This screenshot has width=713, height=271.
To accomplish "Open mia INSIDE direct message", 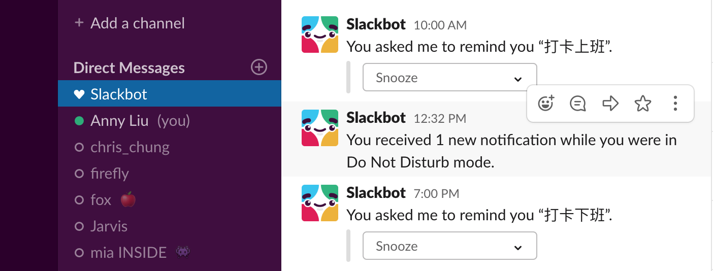I will [170, 253].
